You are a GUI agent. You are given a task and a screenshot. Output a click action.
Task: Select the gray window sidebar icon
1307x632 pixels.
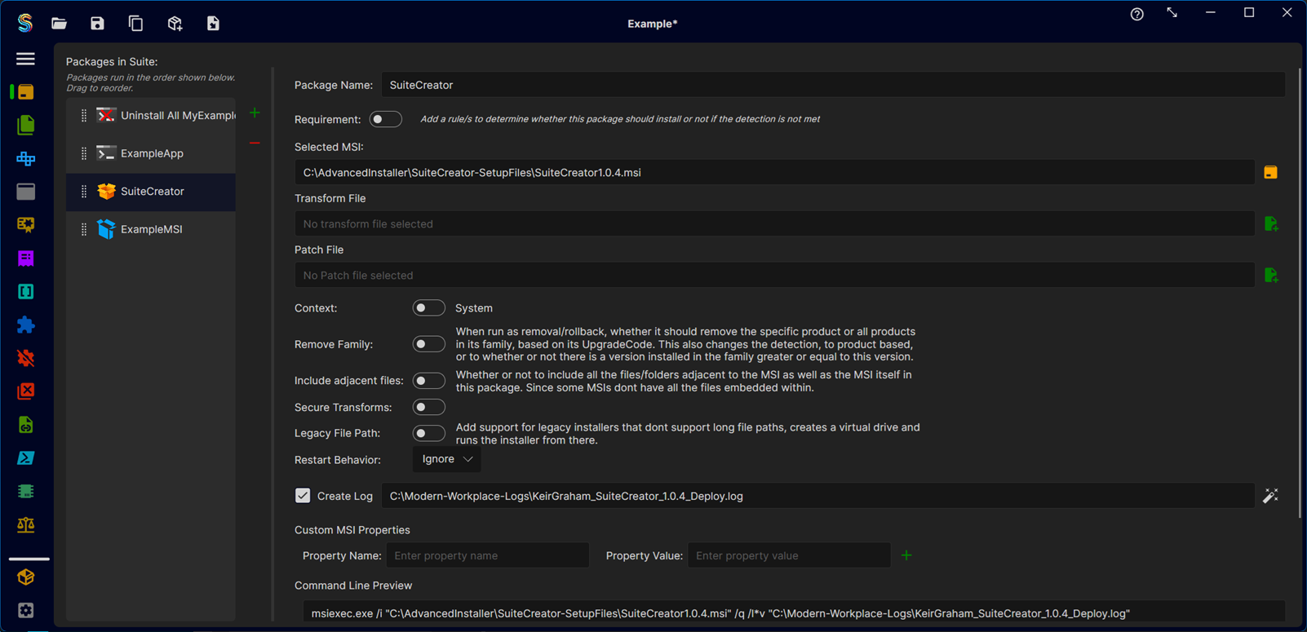click(25, 192)
